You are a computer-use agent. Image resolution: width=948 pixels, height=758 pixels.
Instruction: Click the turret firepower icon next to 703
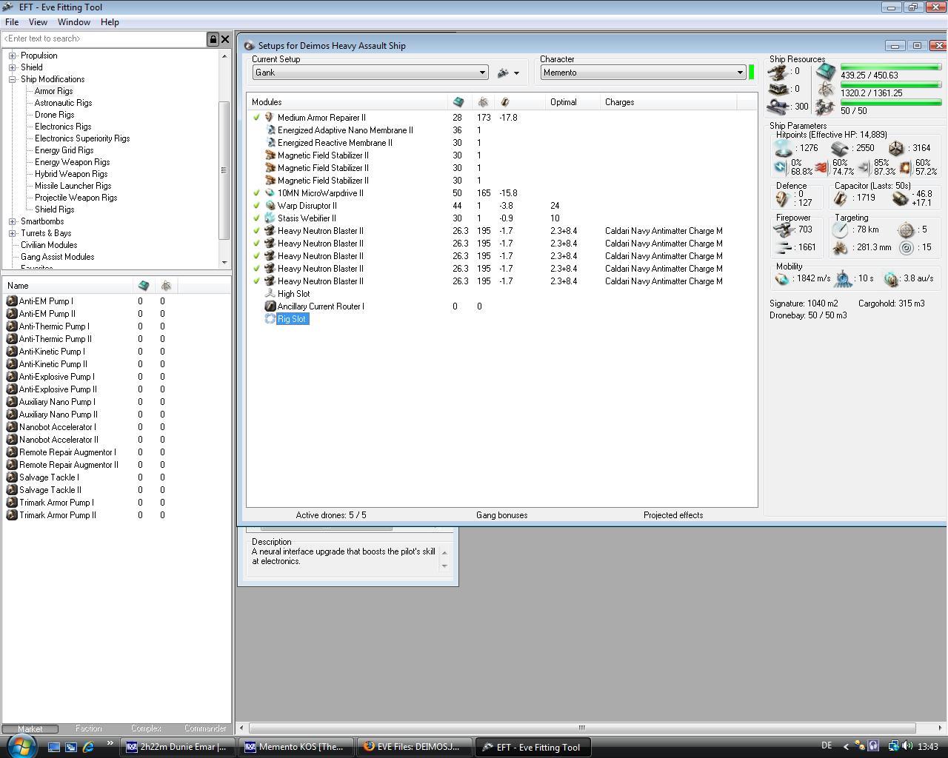coord(782,230)
